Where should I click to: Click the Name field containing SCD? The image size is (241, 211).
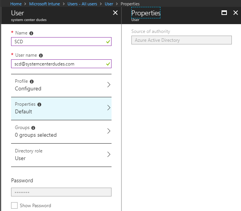(61, 41)
